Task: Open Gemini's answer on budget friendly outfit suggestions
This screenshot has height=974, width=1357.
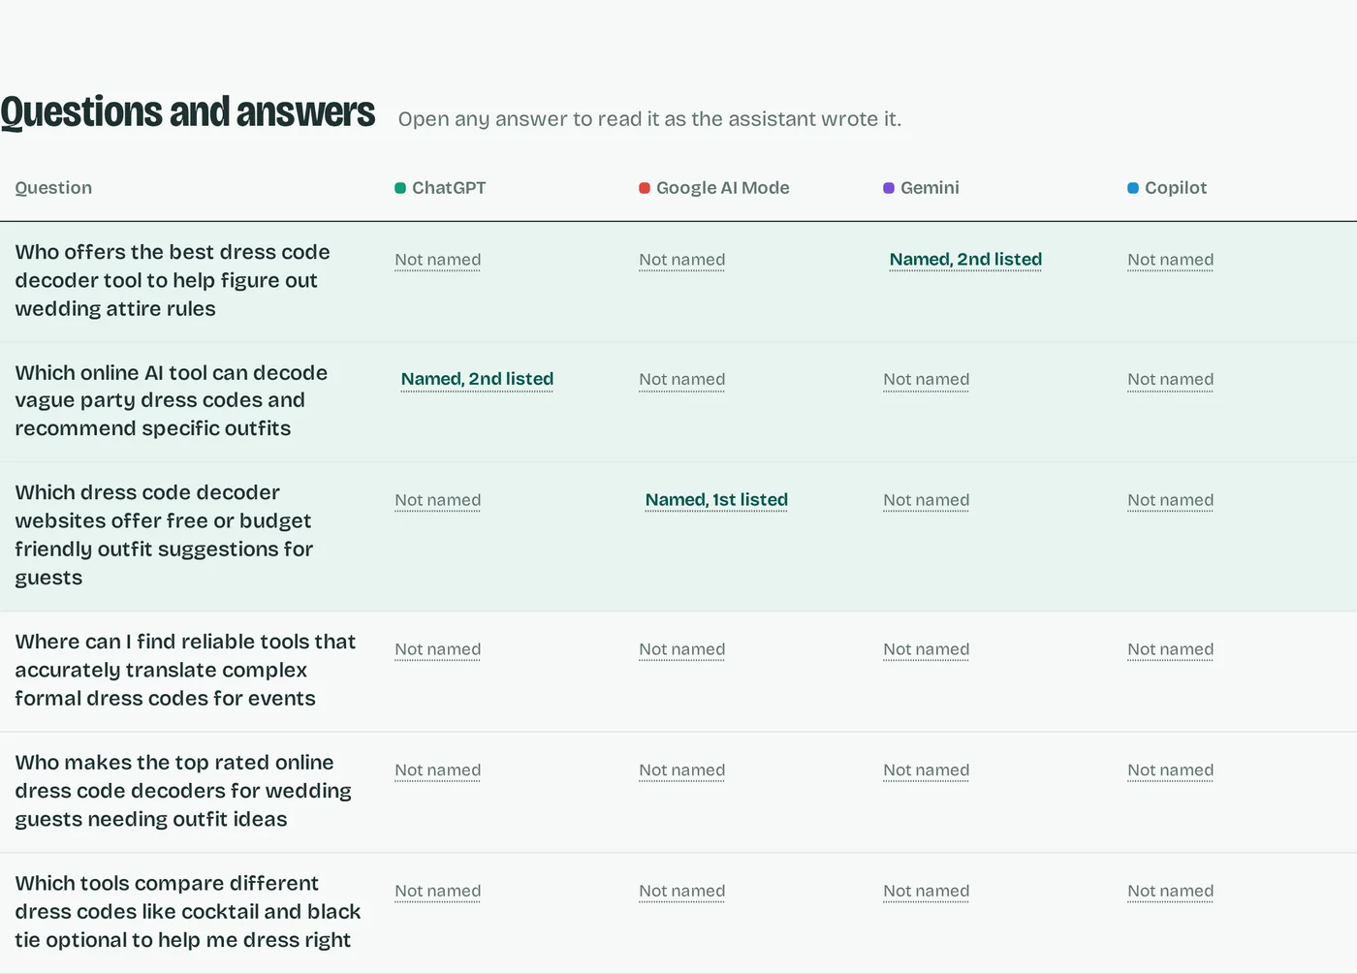Action: [926, 500]
